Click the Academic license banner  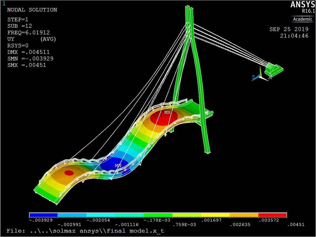point(302,19)
